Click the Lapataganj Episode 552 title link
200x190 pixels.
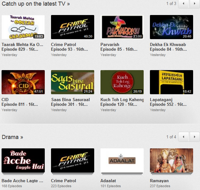pyautogui.click(x=169, y=102)
